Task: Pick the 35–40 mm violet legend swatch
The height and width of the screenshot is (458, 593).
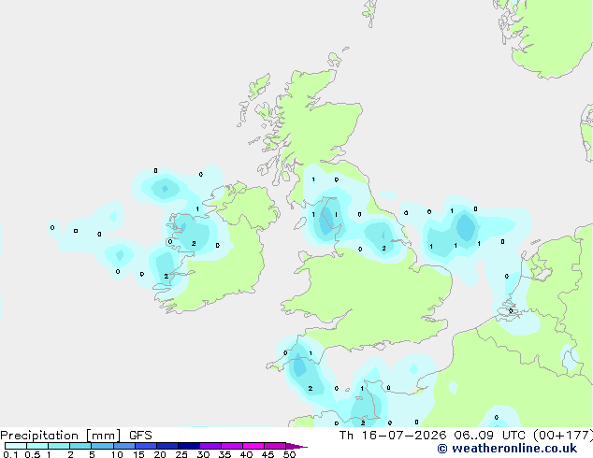Action: click(232, 446)
